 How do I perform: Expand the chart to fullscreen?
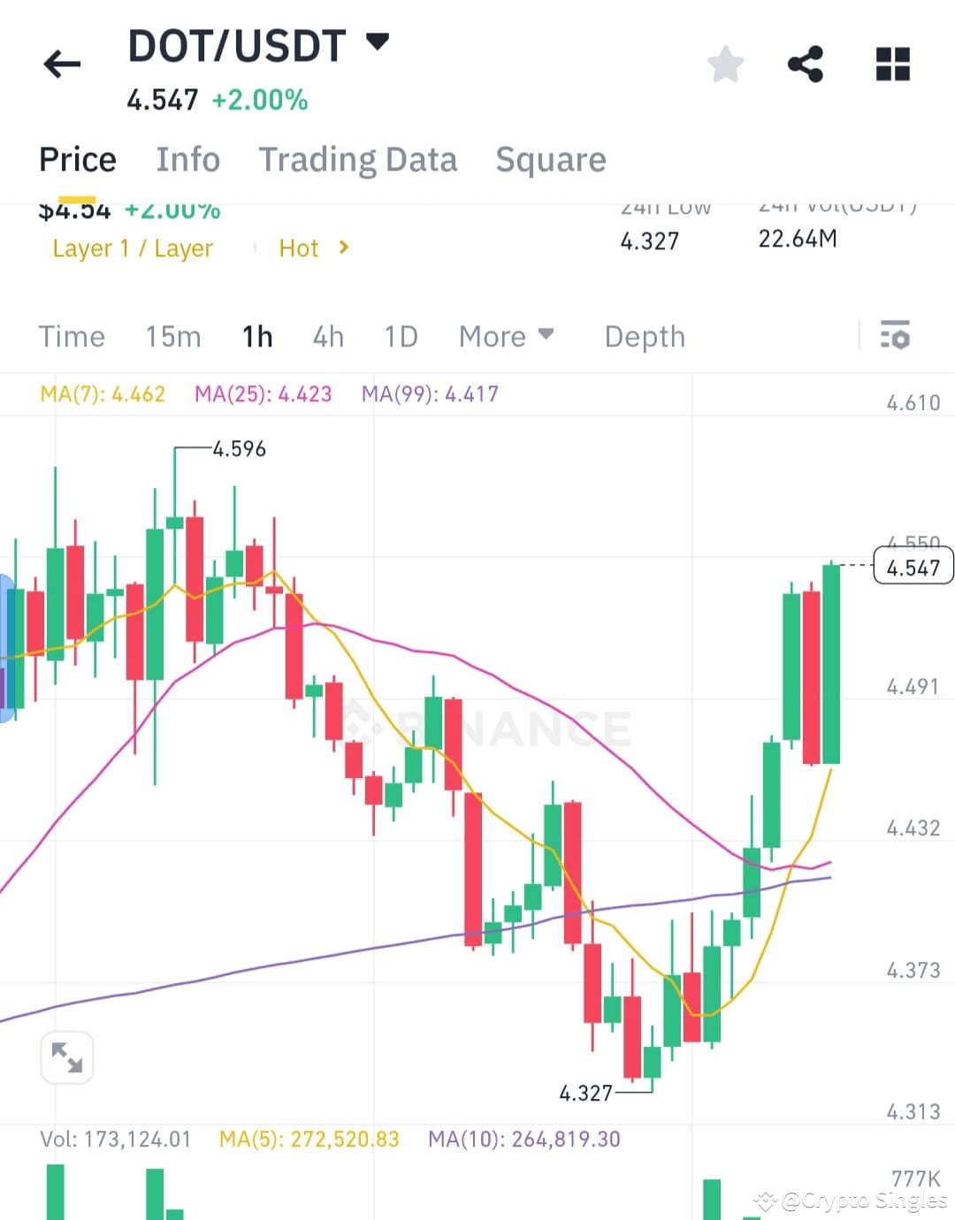pyautogui.click(x=67, y=1057)
